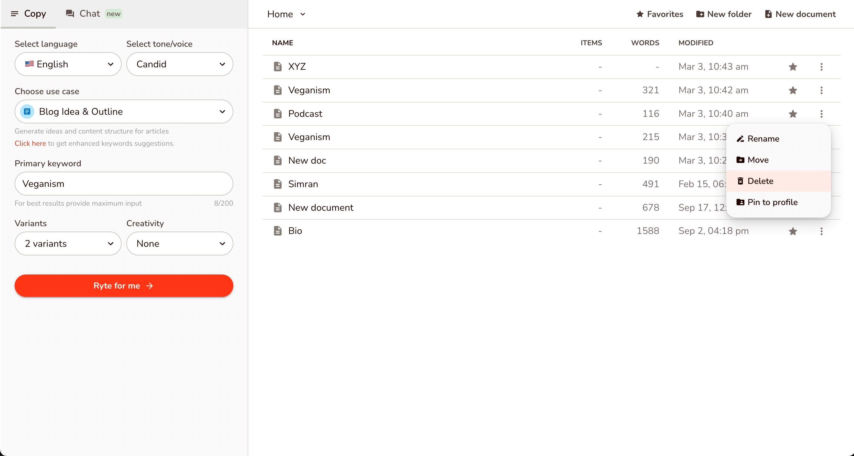Open the three-dot menu for XYZ
This screenshot has width=854, height=456.
(x=821, y=67)
